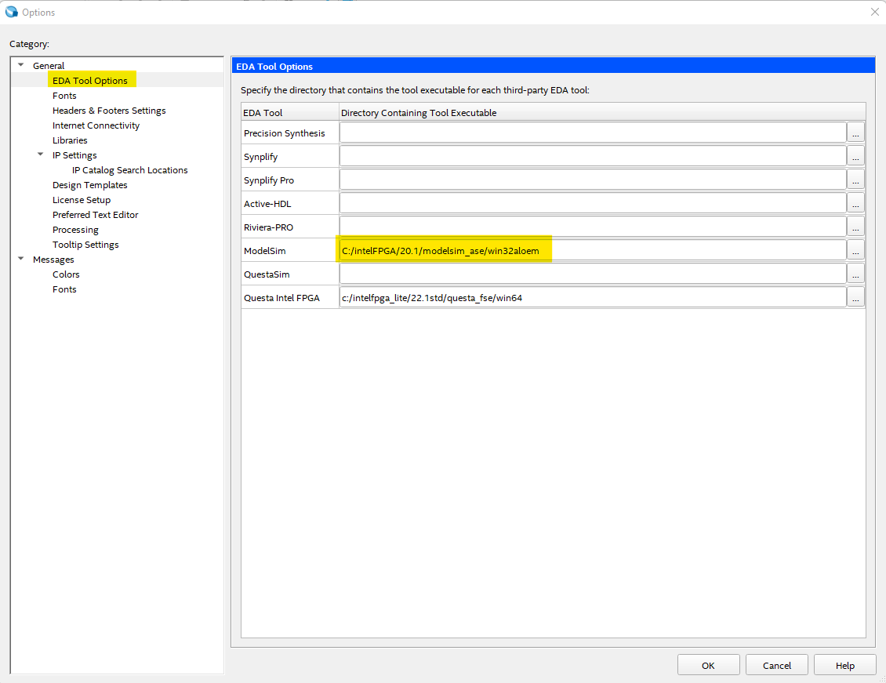The image size is (886, 683).
Task: Select the Libraries category
Action: (70, 140)
